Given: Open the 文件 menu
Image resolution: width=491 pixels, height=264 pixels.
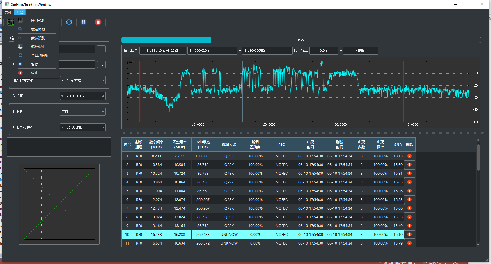Looking at the screenshot, I should point(8,12).
